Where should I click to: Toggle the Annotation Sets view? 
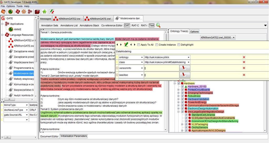[x=50, y=25]
